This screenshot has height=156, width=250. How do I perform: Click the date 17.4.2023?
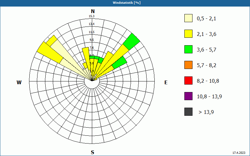click(239, 153)
